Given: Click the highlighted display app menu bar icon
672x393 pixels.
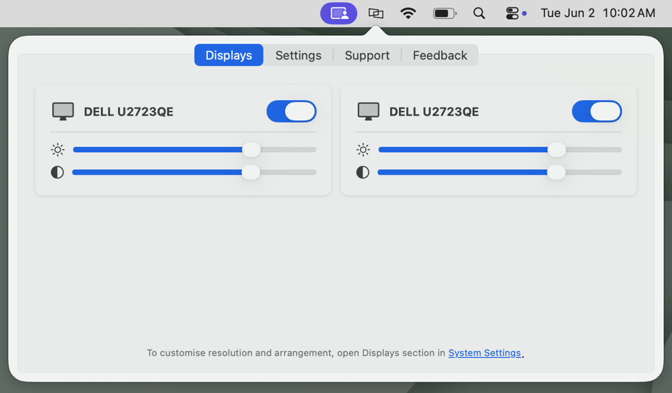Looking at the screenshot, I should (339, 14).
